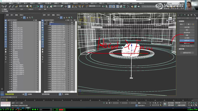Click the Select and Link chain icon
The height and width of the screenshot is (111, 198).
click(x=10, y=6)
